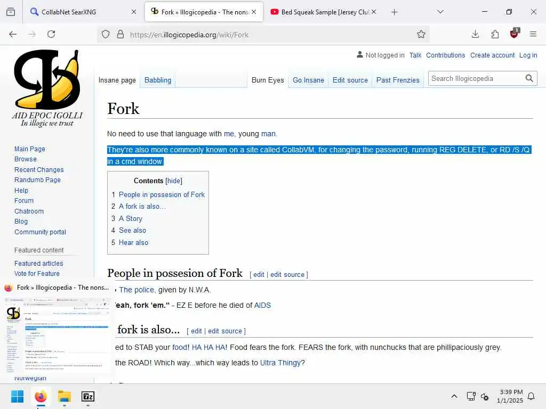Close the CollabNet SearXNG tab
The image size is (546, 409).
pyautogui.click(x=134, y=12)
